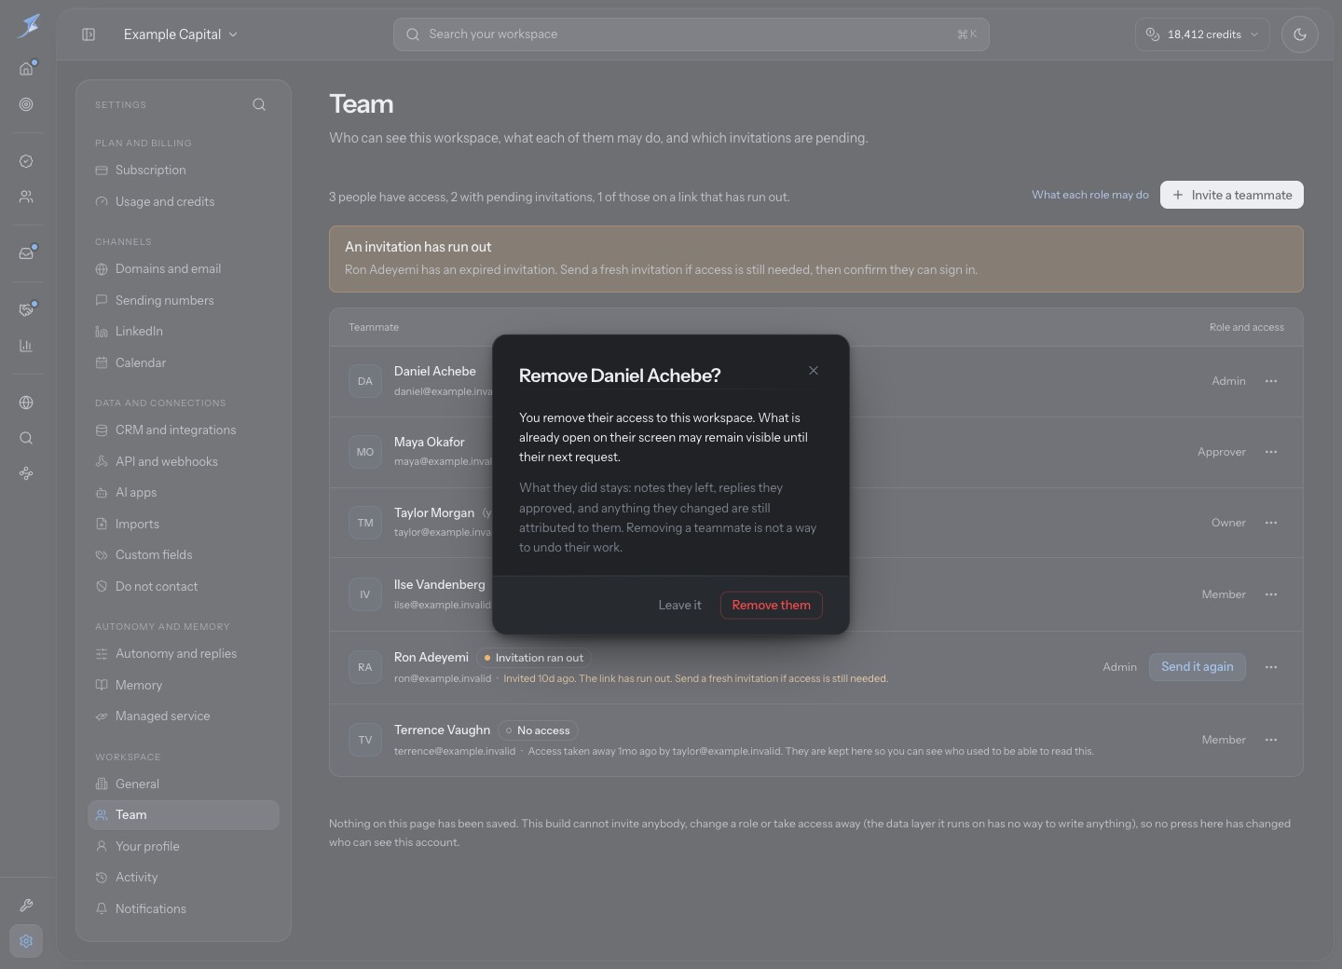This screenshot has height=969, width=1342.
Task: Click Send it again for Ron Adeyemi
Action: click(1198, 667)
